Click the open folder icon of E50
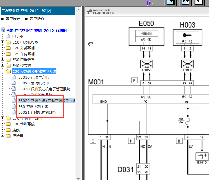Viewport: 209px width, 180px height. click(8, 71)
